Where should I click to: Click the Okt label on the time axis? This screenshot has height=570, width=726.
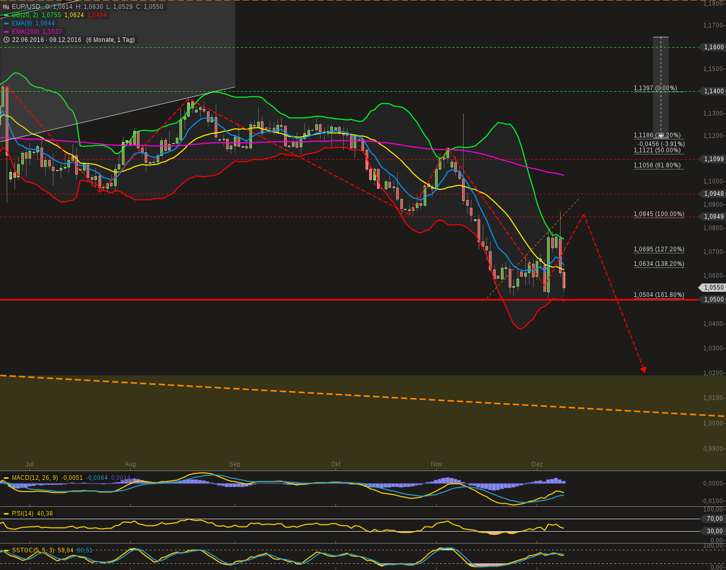point(336,464)
